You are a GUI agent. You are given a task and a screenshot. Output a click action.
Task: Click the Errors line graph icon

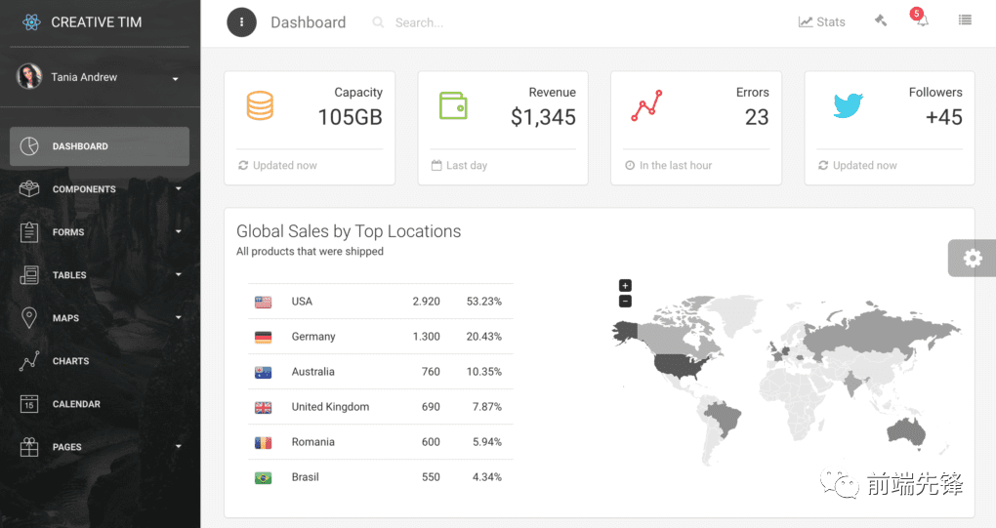645,105
